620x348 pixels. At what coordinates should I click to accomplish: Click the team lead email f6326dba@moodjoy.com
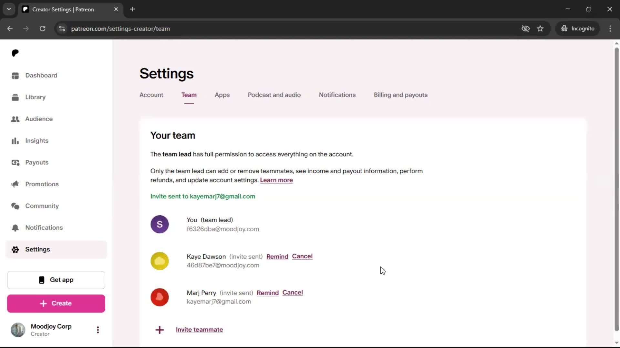(x=223, y=229)
